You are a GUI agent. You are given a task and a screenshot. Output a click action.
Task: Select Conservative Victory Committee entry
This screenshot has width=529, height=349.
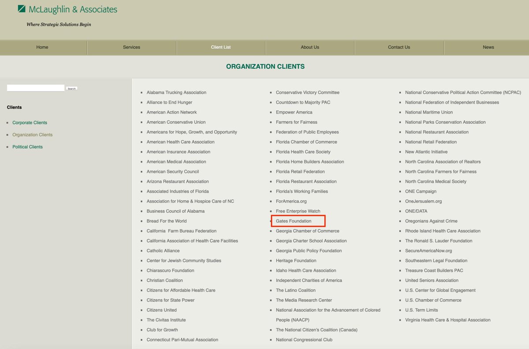click(x=308, y=93)
